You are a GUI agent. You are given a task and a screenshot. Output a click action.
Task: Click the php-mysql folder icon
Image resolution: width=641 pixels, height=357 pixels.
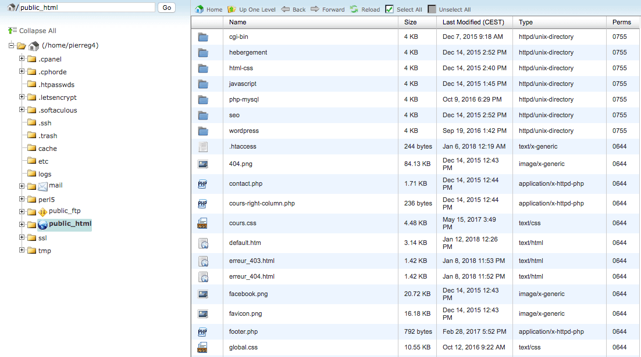tap(203, 99)
